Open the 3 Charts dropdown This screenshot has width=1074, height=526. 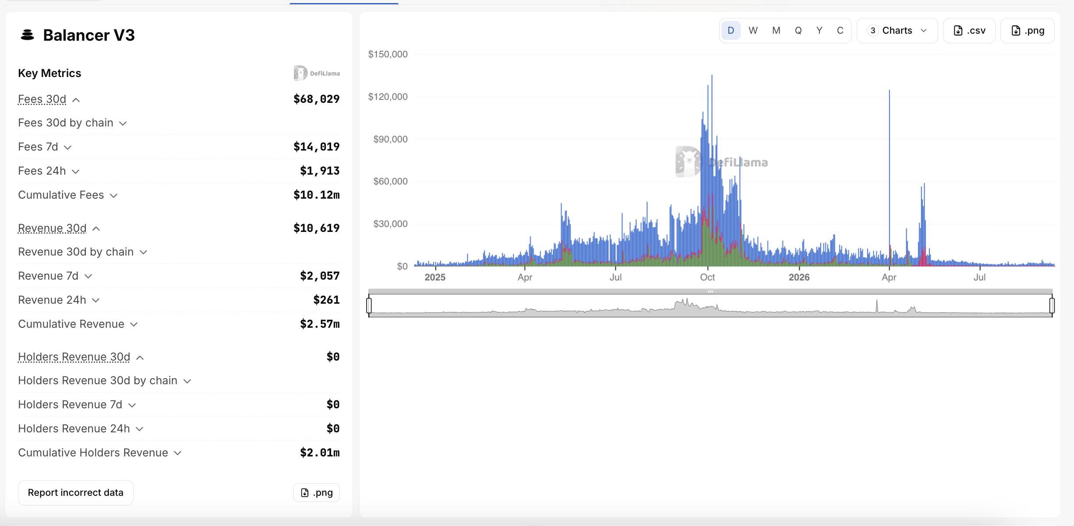click(x=897, y=31)
